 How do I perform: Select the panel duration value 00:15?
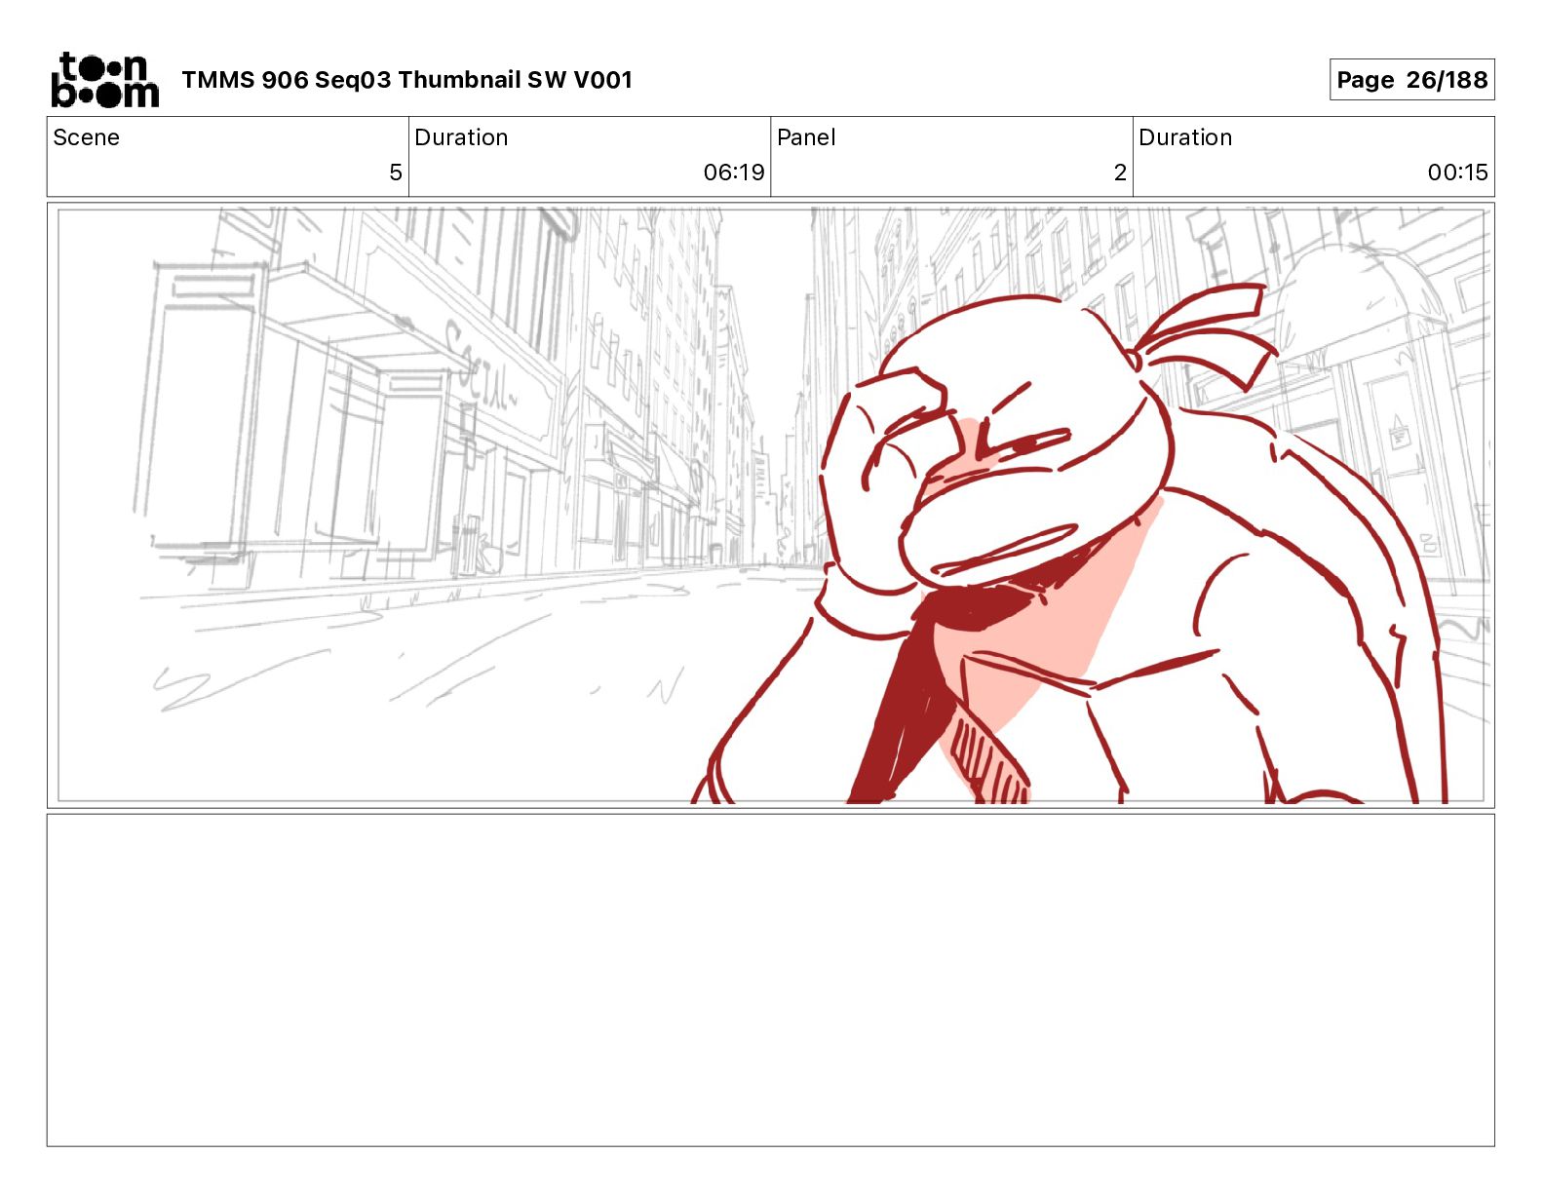click(1458, 173)
